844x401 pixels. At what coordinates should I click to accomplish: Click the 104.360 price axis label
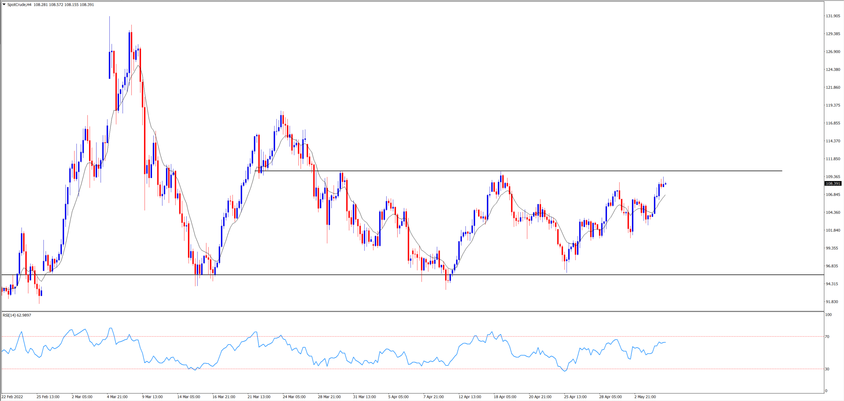coord(833,212)
